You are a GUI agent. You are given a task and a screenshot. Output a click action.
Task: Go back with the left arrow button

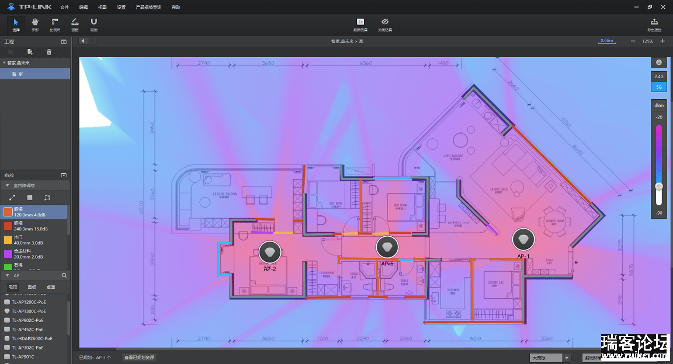coord(83,41)
